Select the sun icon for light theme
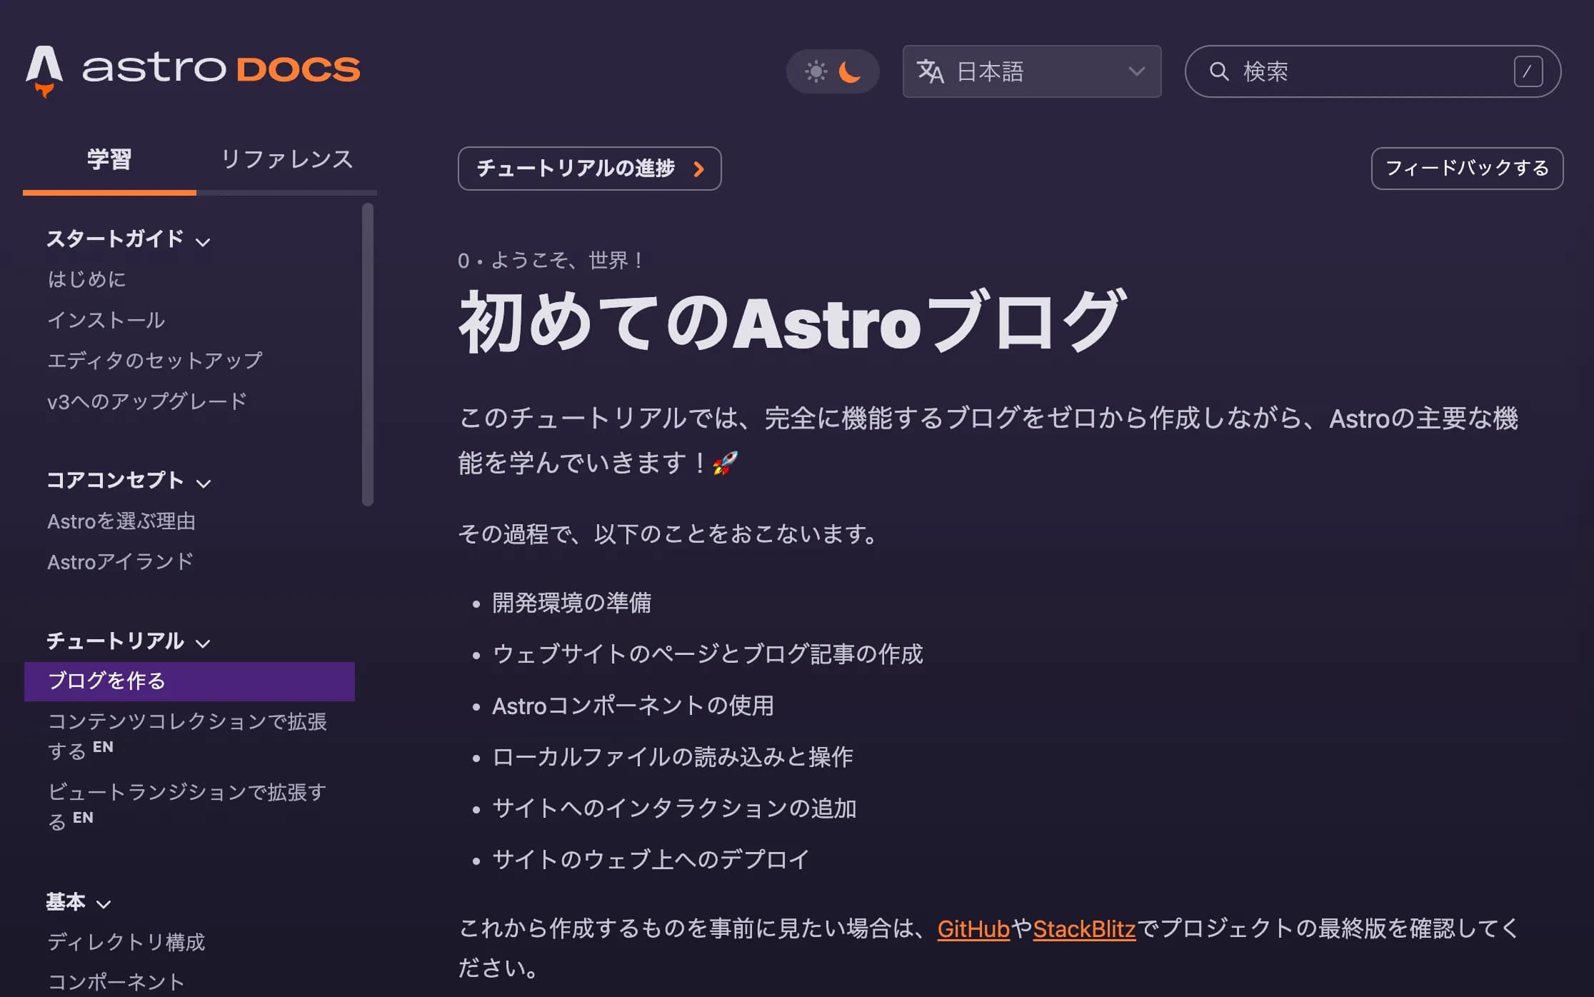1594x997 pixels. click(814, 71)
